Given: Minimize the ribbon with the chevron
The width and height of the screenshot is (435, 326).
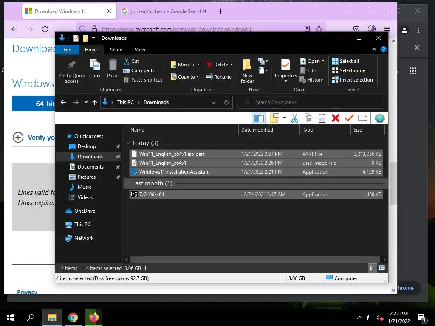Looking at the screenshot, I should click(x=374, y=49).
